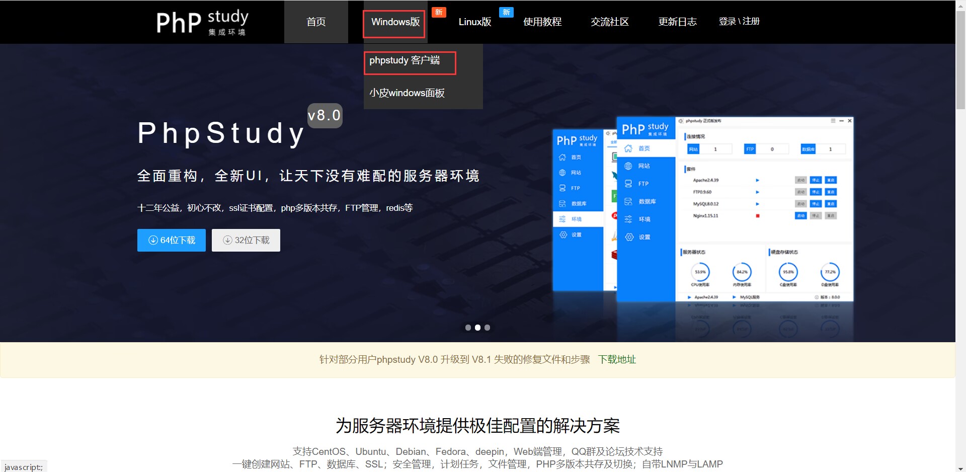
Task: Open the 更新日志 changelog
Action: (x=677, y=22)
